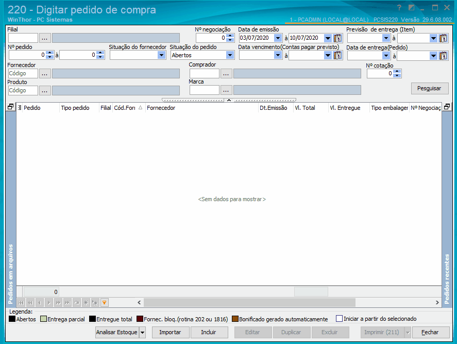Go to first record in grid navigator
Screen dimensions: 457x344
coord(21,303)
